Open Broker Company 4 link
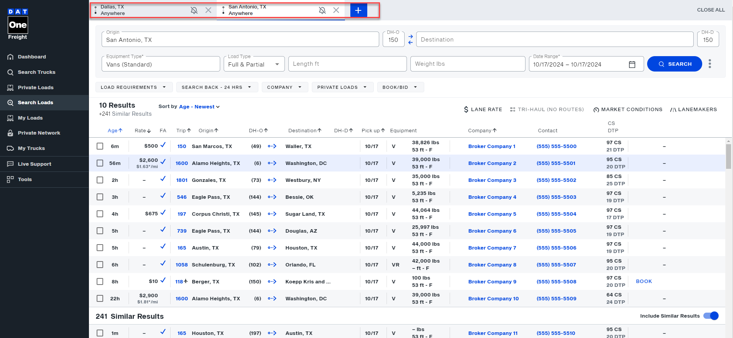This screenshot has height=338, width=733. point(492,197)
